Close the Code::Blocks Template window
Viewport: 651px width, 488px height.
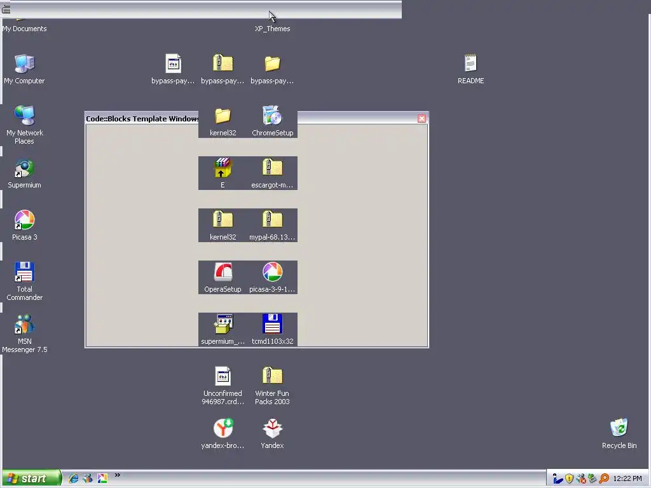(x=421, y=119)
